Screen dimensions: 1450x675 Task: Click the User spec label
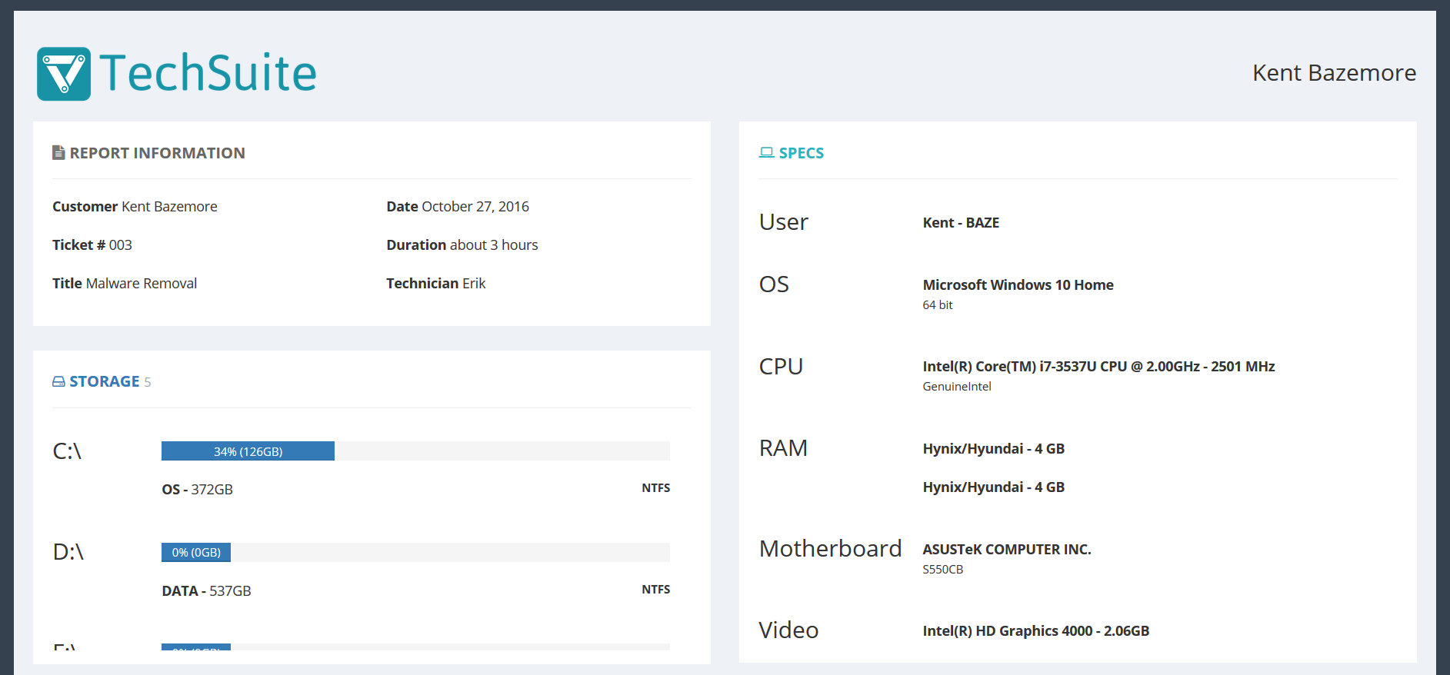click(x=784, y=221)
